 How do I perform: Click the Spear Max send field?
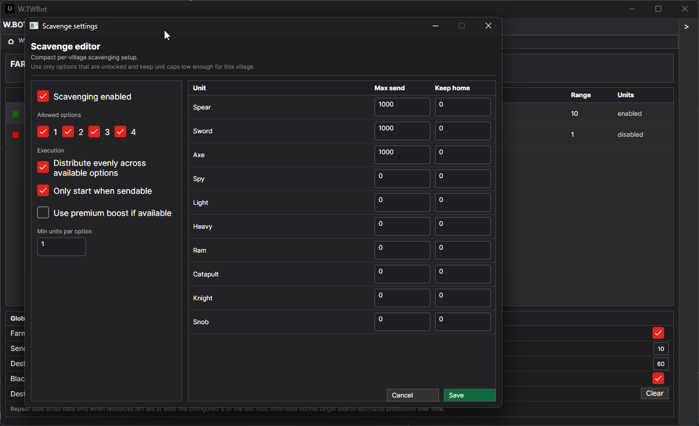pos(402,107)
